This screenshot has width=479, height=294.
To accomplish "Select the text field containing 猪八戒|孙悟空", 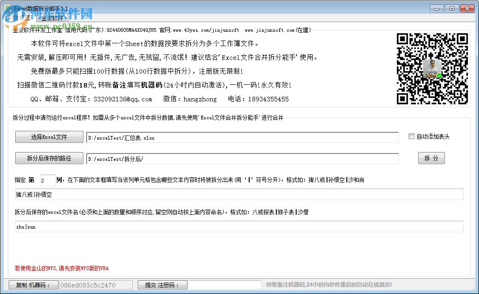I will pos(239,194).
